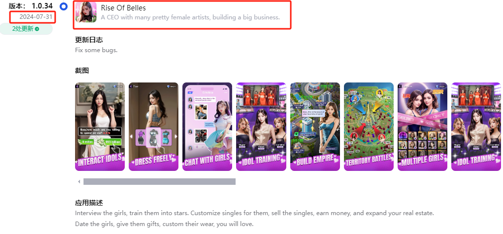The width and height of the screenshot is (503, 234).
Task: Open the Chat With Girls screenshot
Action: (207, 127)
